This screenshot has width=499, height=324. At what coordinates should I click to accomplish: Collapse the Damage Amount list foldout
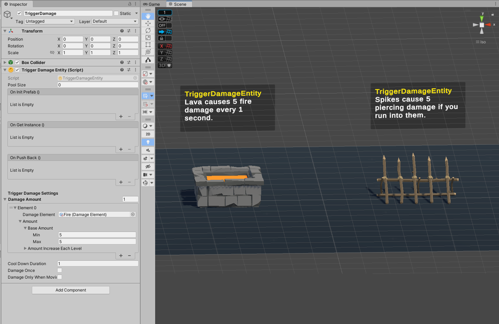5,199
